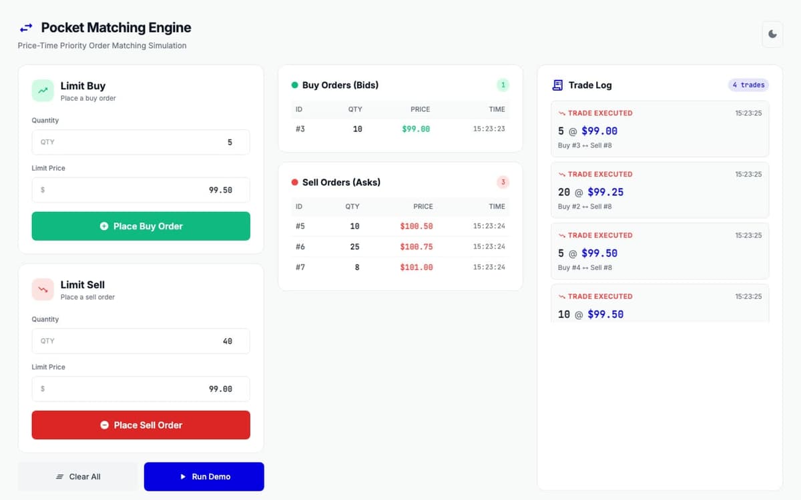The width and height of the screenshot is (801, 500).
Task: Focus the Limit Buy quantity field
Action: (141, 142)
